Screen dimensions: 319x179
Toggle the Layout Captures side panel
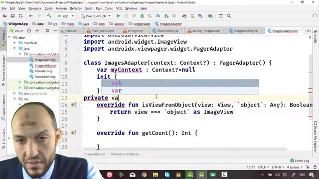click(x=3, y=107)
